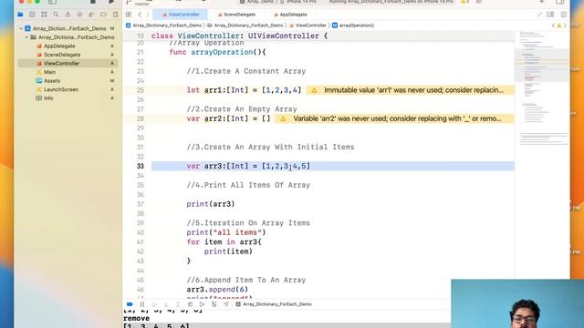Open Debug Memory Graph
The width and height of the screenshot is (584, 328).
pyautogui.click(x=202, y=304)
